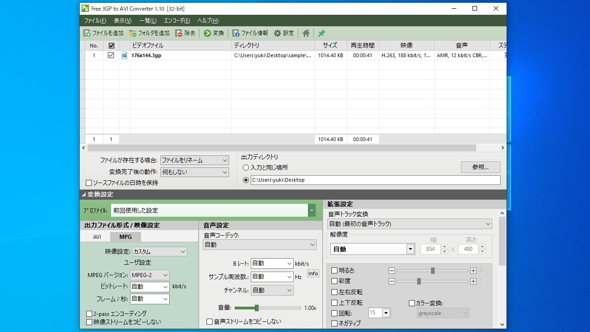Select the C:\Users\yuki\Desktop output radio button
The height and width of the screenshot is (332, 590).
coord(246,180)
